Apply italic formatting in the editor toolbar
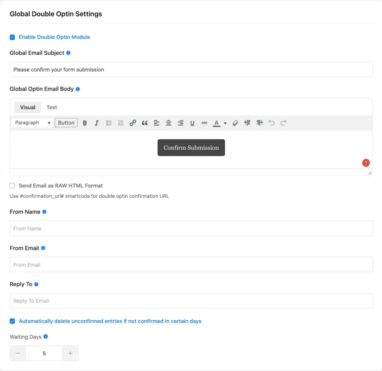Screen dimensions: 382x371 click(x=97, y=123)
